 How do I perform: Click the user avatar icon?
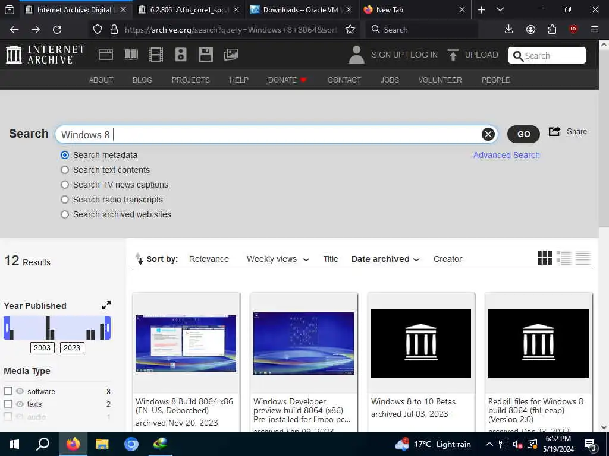coord(356,55)
